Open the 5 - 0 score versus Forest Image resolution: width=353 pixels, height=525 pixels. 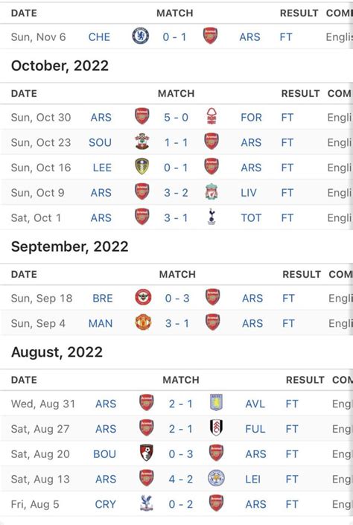[176, 118]
